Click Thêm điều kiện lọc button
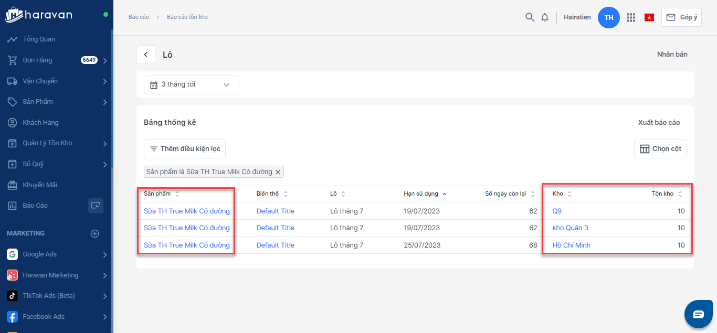Screen dimensions: 717x333 tap(185, 149)
